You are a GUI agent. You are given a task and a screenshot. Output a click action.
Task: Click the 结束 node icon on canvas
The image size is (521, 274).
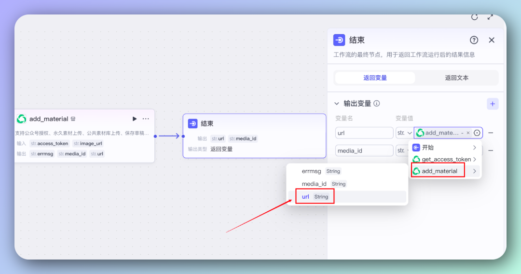pos(192,123)
